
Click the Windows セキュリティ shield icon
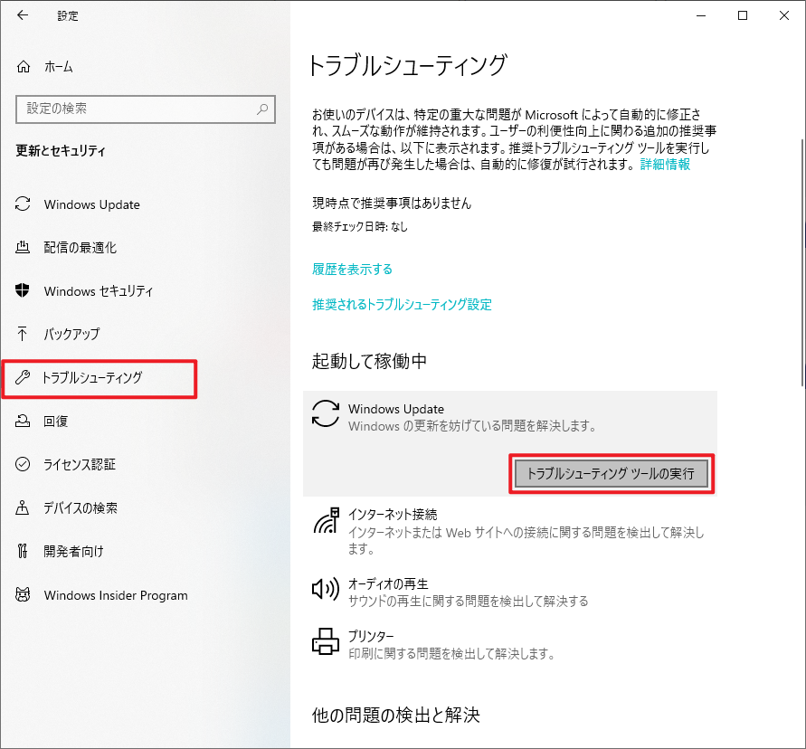coord(23,290)
